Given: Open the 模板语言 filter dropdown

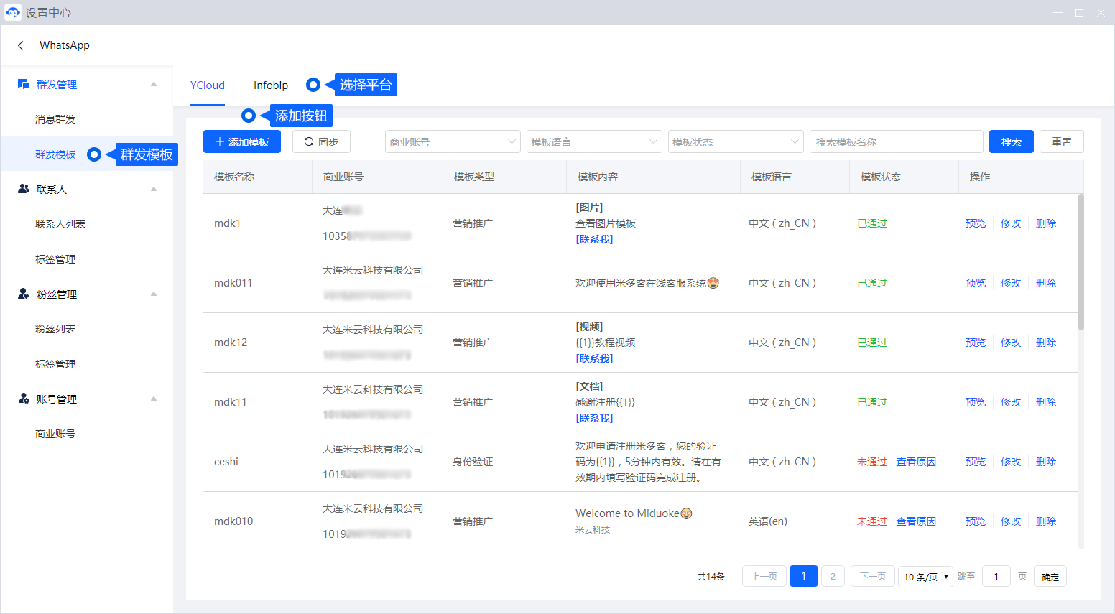Looking at the screenshot, I should point(593,142).
